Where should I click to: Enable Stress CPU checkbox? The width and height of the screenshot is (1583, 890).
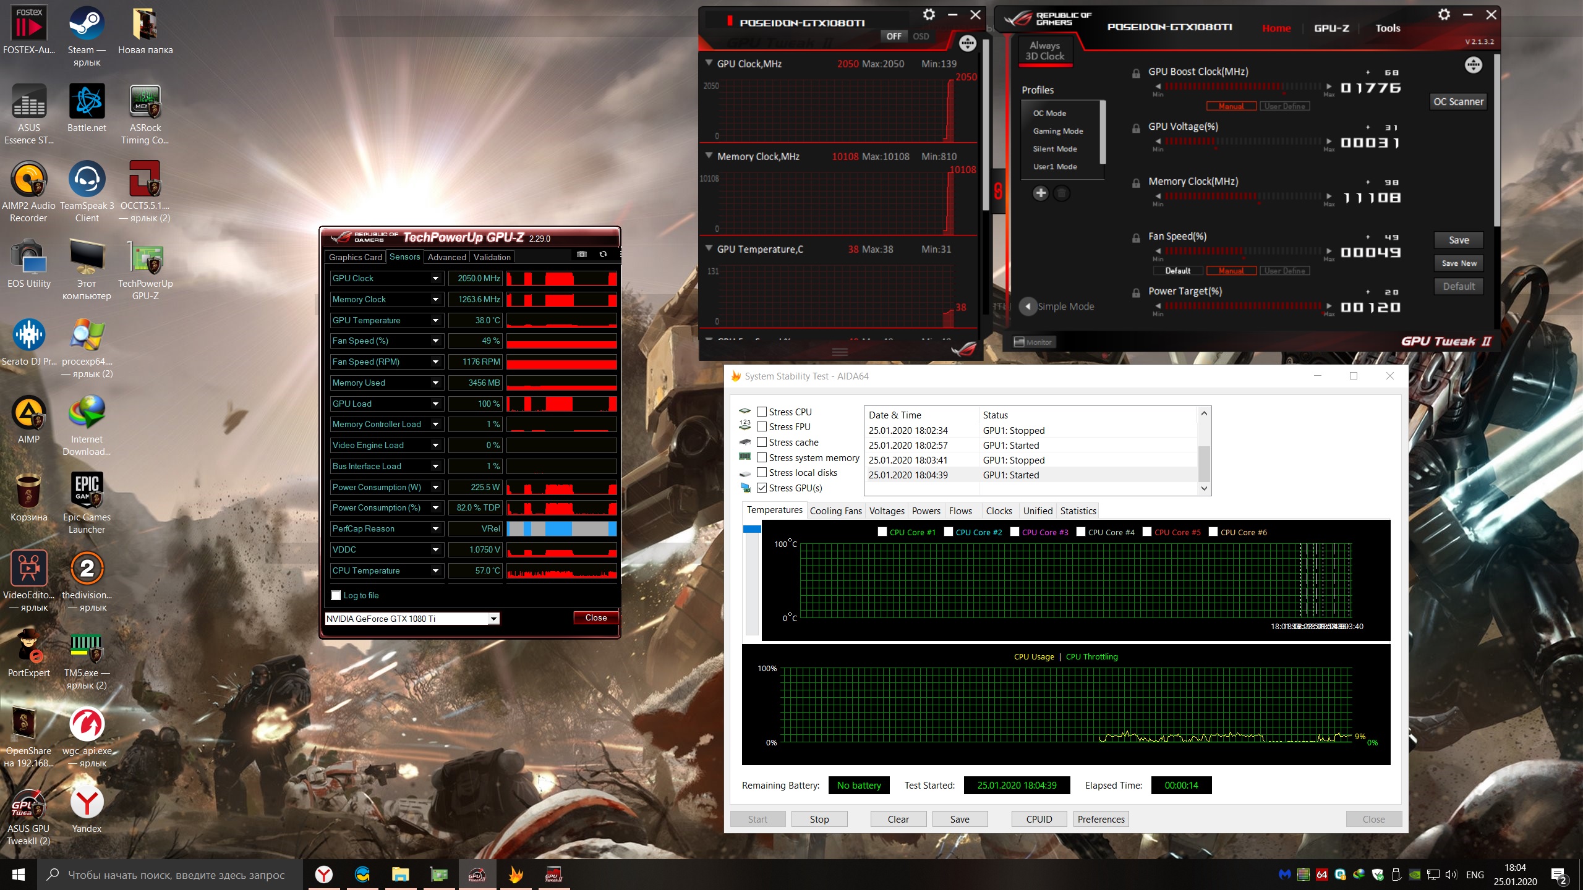click(762, 412)
